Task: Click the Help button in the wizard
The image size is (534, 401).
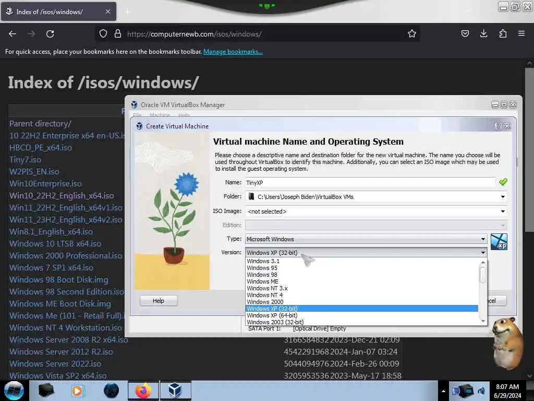Action: [x=159, y=301]
